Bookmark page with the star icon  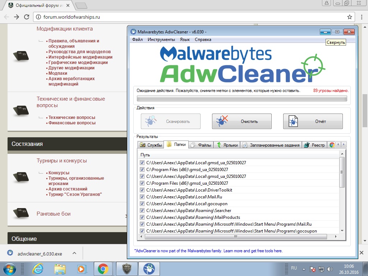click(x=349, y=17)
